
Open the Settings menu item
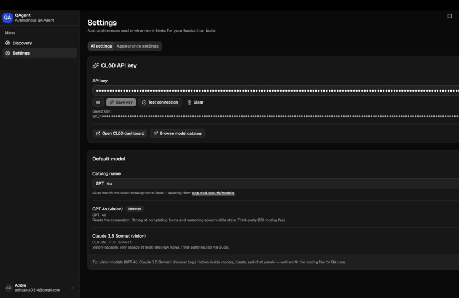40,53
